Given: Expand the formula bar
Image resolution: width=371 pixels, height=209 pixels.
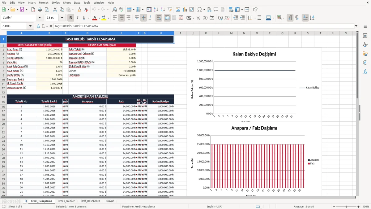Looking at the screenshot, I should (x=356, y=26).
